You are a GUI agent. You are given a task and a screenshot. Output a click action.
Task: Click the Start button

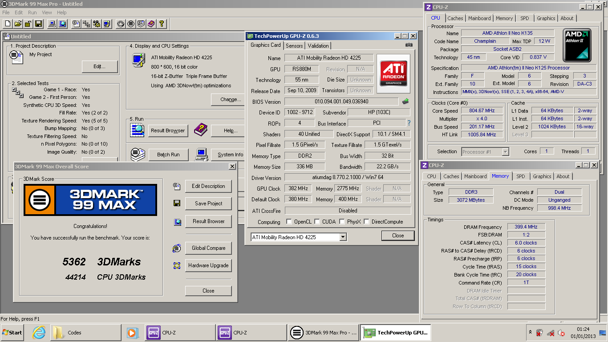(12, 332)
